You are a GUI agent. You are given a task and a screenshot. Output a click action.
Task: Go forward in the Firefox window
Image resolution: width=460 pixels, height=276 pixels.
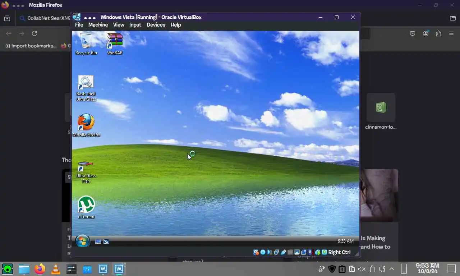point(22,33)
